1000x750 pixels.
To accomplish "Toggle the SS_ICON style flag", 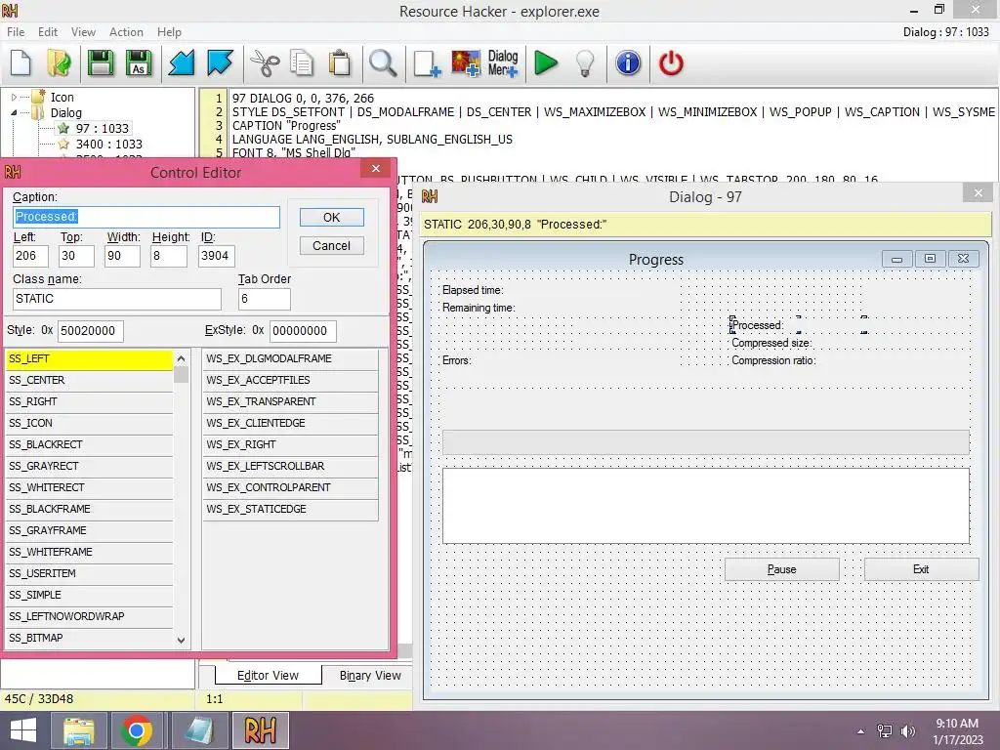I will pos(89,424).
